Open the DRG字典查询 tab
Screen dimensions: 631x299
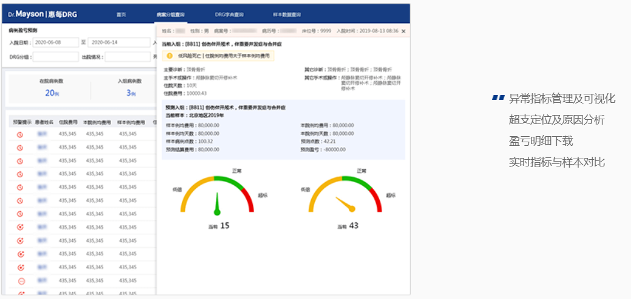[x=229, y=15]
